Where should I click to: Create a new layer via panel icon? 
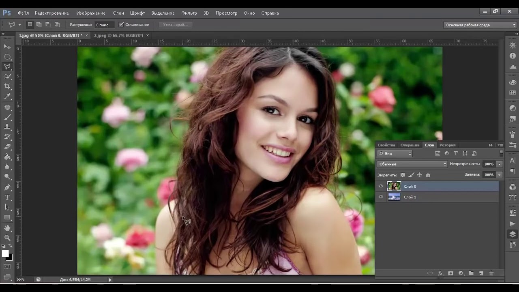(481, 273)
